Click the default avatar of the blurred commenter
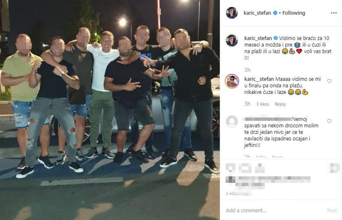Screen dimensions: 342x220 tap(232, 121)
